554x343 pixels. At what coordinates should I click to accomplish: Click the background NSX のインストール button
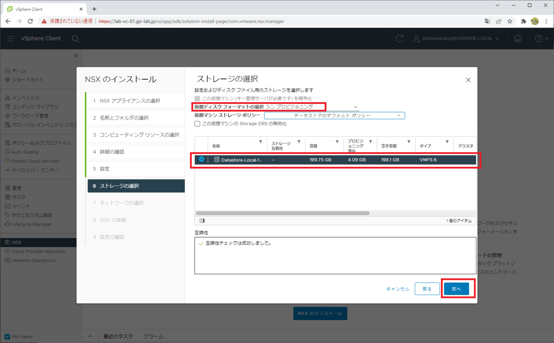pos(320,313)
